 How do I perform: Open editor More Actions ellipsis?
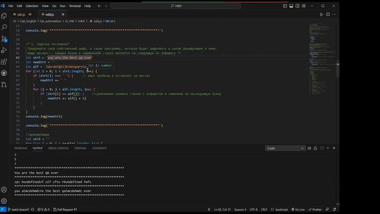click(334, 14)
